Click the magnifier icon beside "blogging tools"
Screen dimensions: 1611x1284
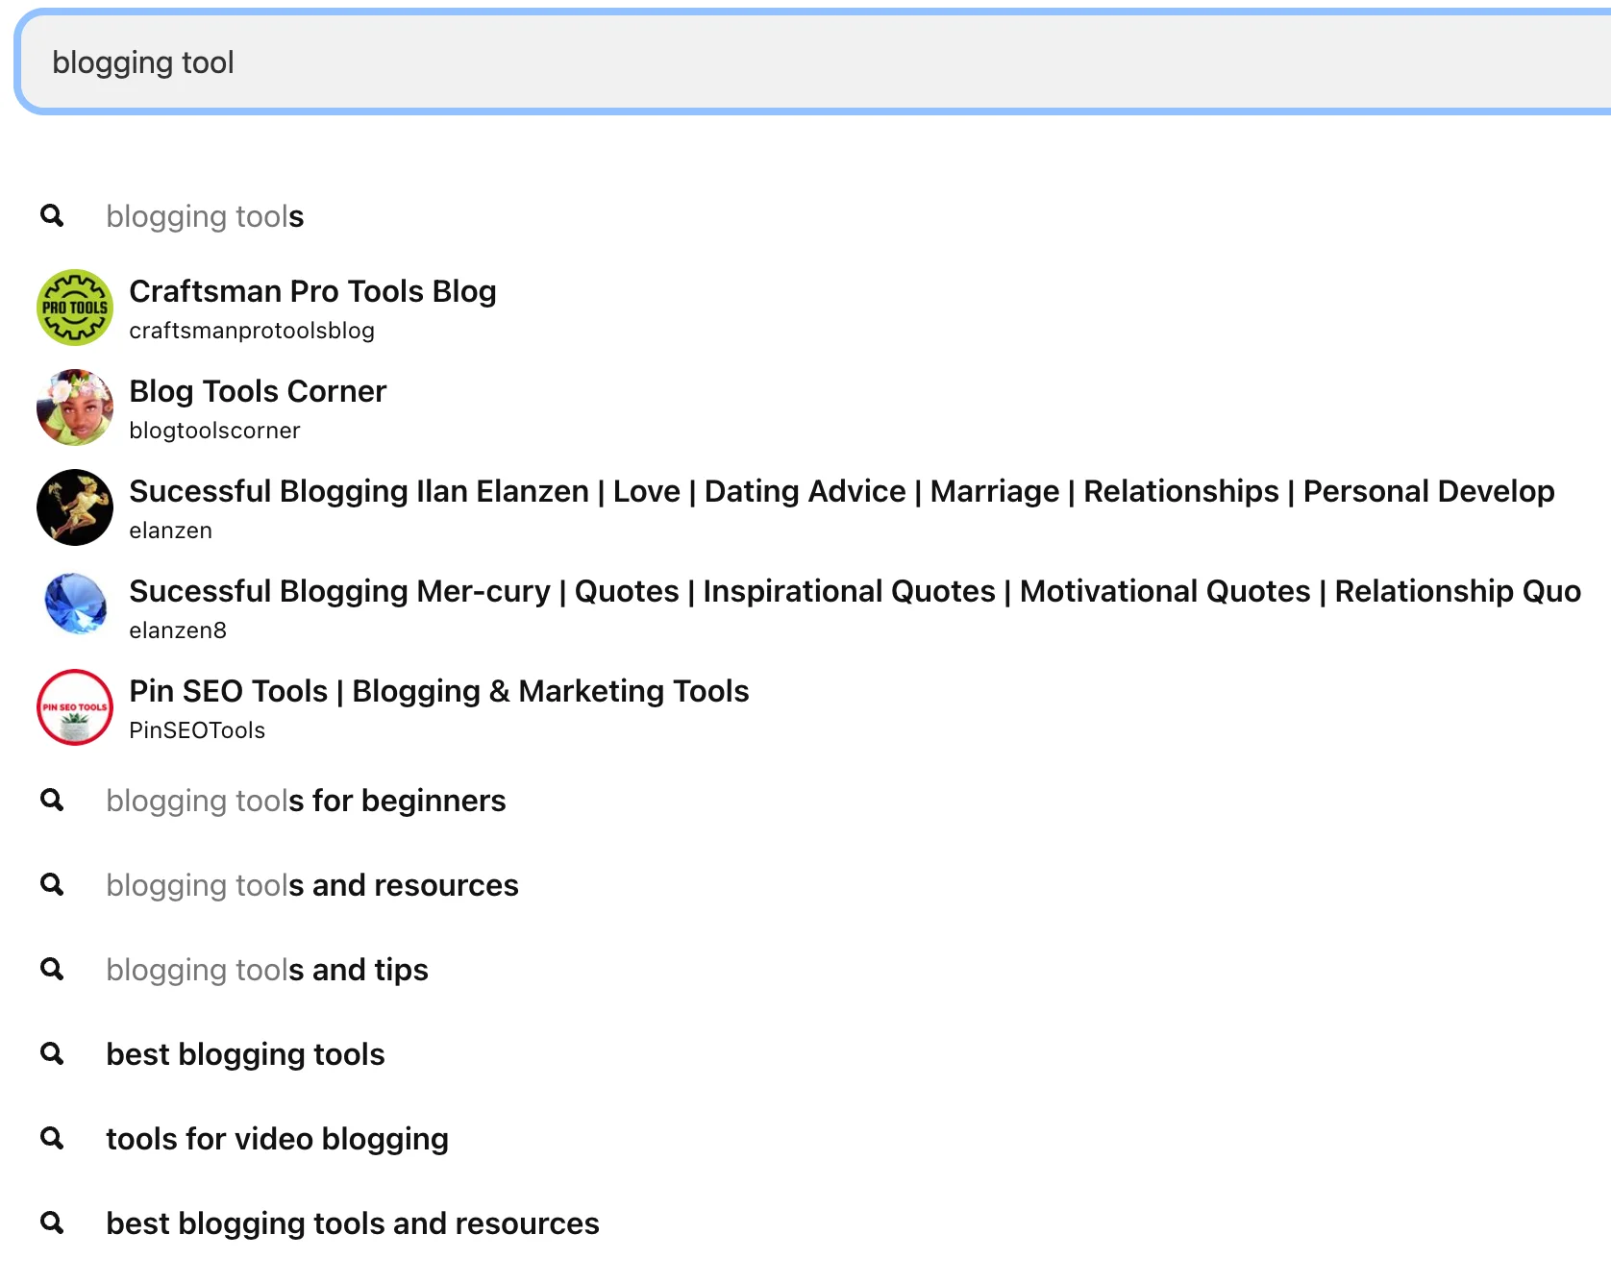(53, 216)
